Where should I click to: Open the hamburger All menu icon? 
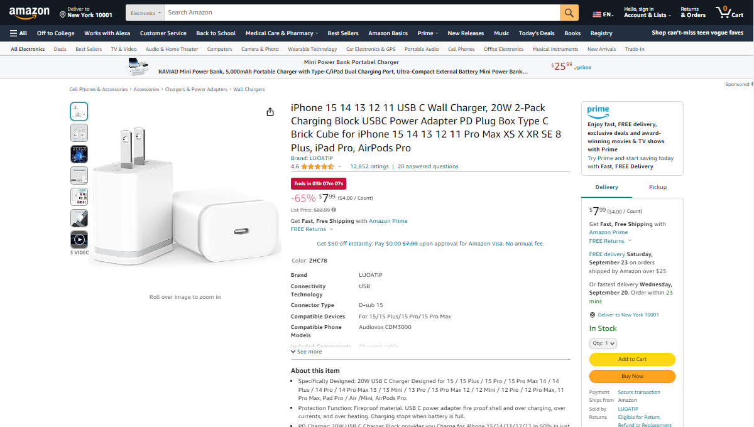click(14, 33)
